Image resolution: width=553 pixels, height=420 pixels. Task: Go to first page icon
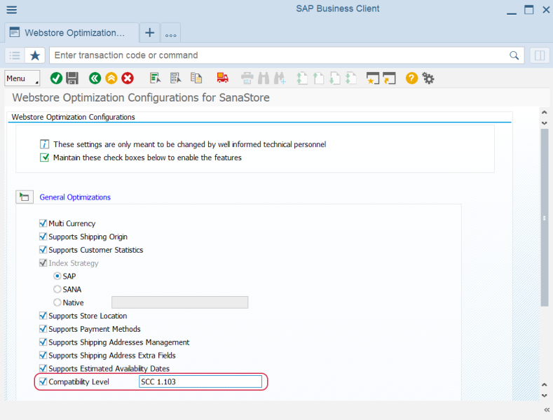[x=302, y=78]
